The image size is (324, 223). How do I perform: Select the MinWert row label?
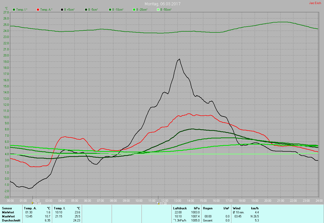(x=8, y=212)
